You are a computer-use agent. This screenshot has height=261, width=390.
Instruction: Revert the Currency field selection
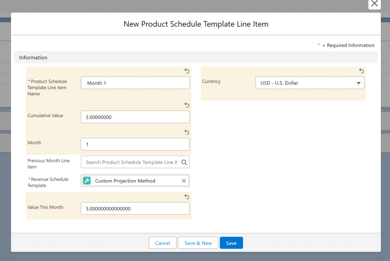coord(361,71)
